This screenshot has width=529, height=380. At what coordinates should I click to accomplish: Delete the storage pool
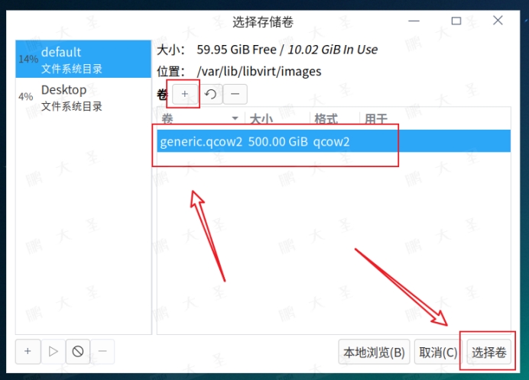pos(102,351)
